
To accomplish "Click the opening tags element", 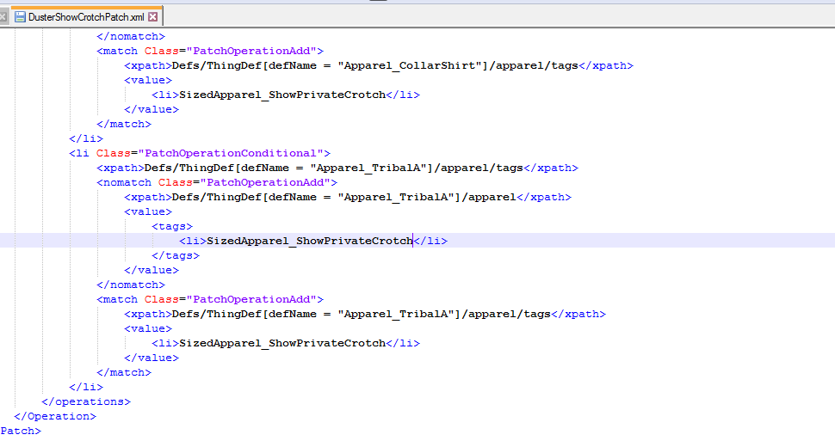I will pos(172,226).
